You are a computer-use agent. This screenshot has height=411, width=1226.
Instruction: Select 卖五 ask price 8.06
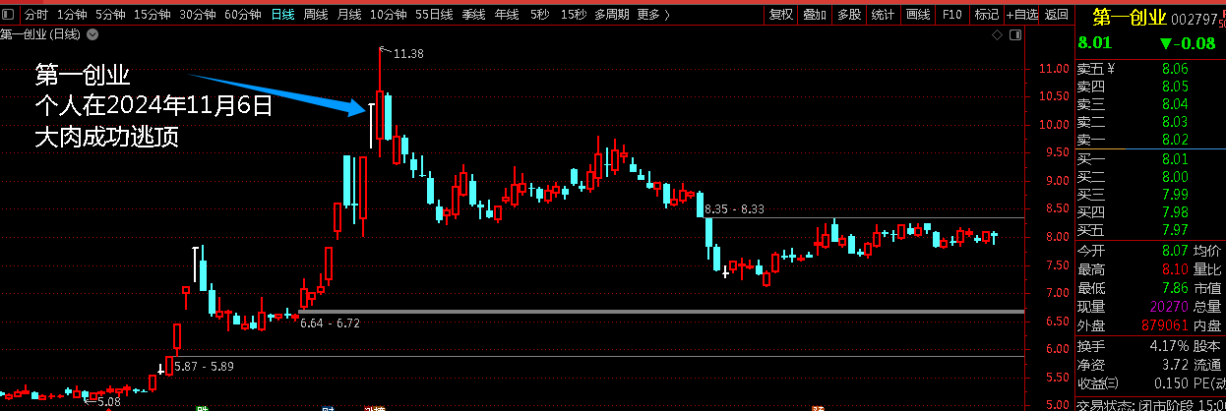point(1175,69)
